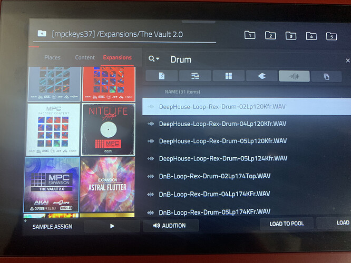Play the selected sample
The height and width of the screenshot is (263, 351).
click(x=112, y=226)
